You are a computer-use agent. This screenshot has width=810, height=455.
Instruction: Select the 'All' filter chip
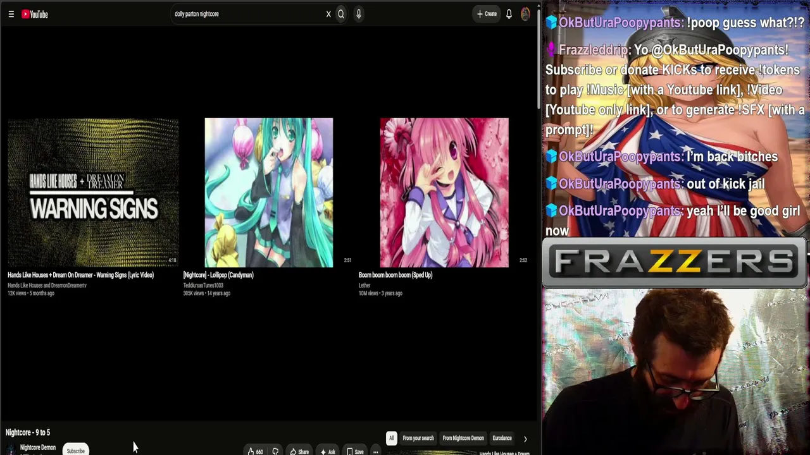pos(392,438)
